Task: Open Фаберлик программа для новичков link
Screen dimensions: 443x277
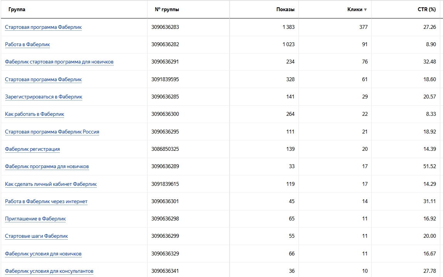Action: [47, 167]
